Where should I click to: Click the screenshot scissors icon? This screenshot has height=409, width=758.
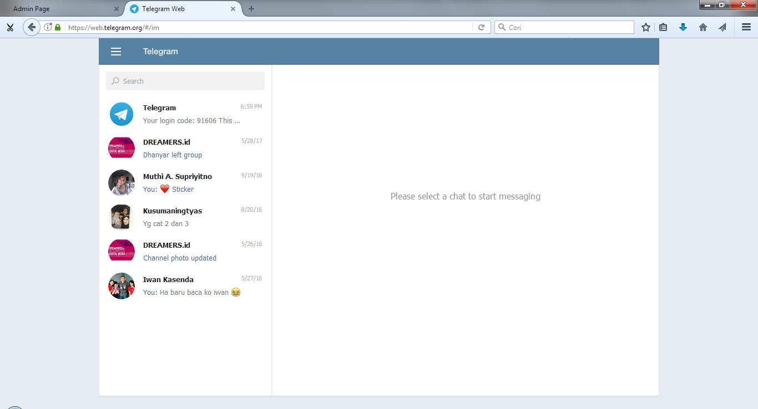[x=9, y=27]
